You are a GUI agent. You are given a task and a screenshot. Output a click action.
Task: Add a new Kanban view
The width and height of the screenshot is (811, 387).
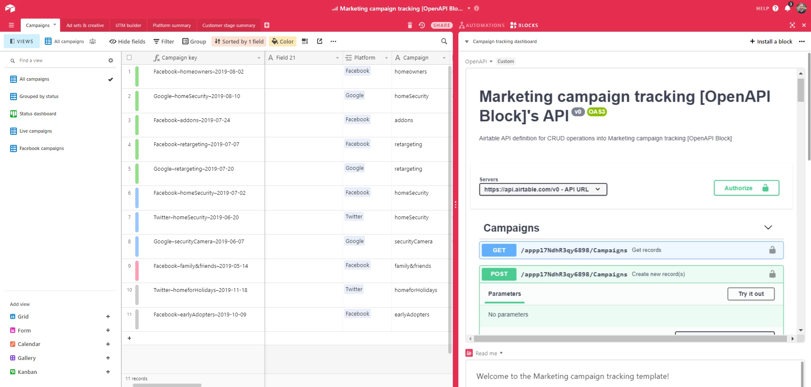[108, 372]
